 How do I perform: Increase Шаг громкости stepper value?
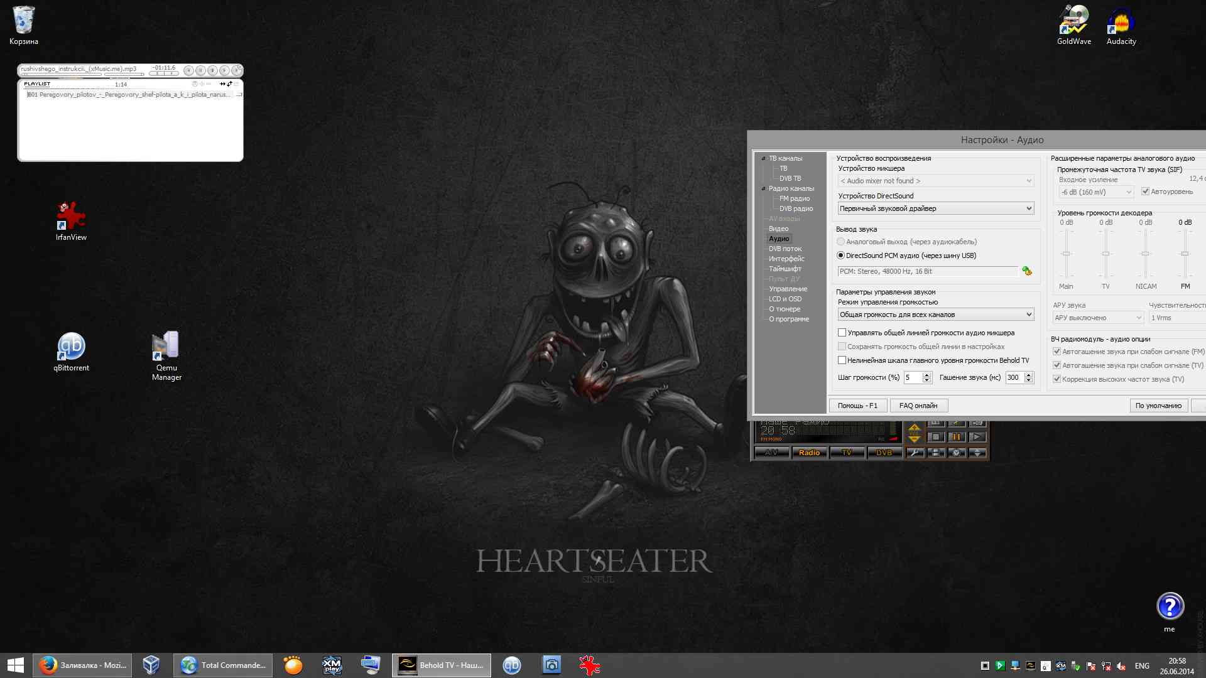pos(926,375)
